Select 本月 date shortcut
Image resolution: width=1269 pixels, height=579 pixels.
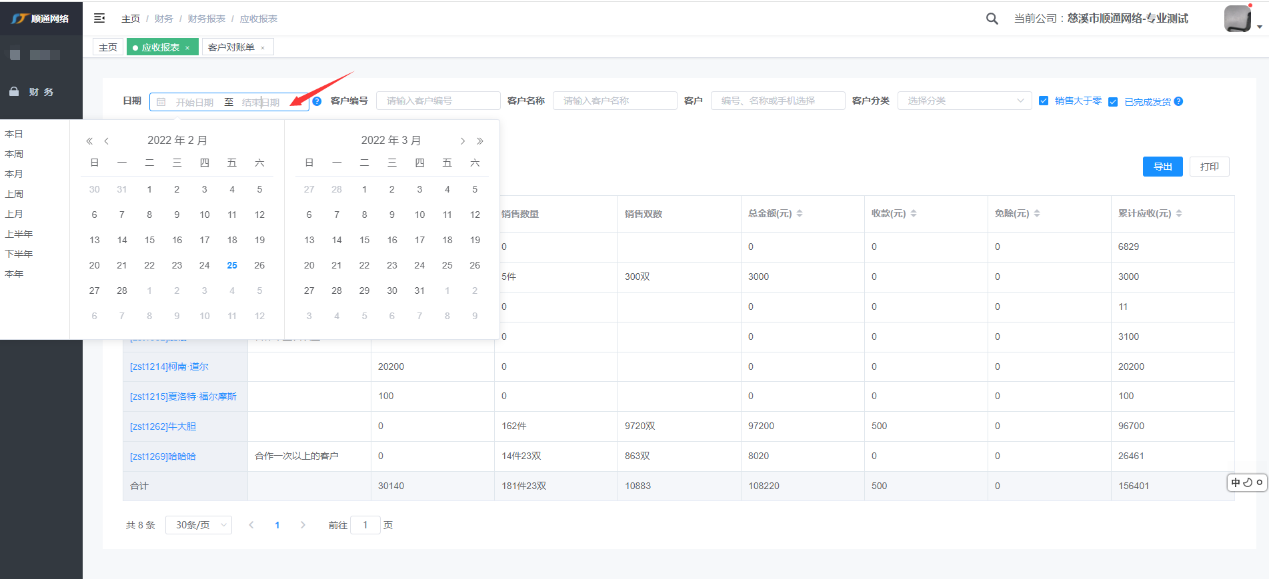[14, 174]
